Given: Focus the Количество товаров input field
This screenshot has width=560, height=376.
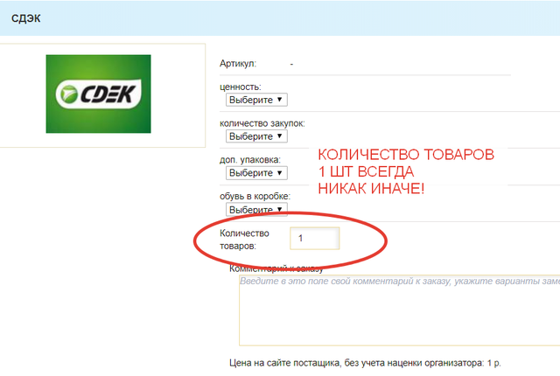Looking at the screenshot, I should [313, 239].
